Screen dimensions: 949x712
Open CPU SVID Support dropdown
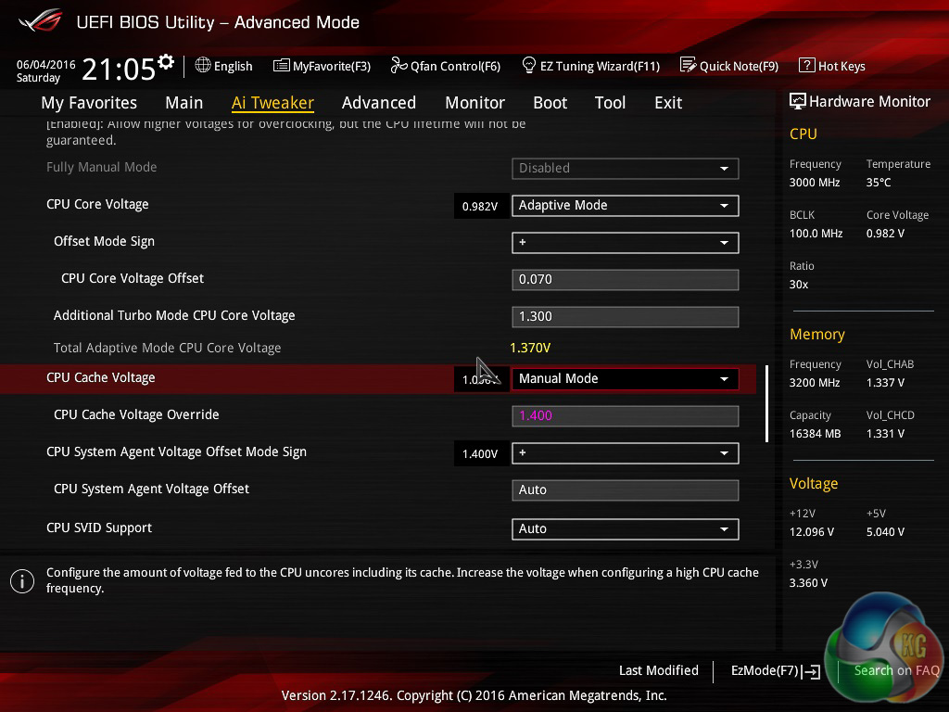626,528
